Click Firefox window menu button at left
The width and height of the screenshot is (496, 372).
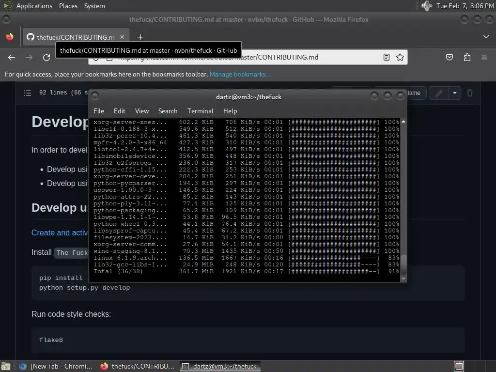(6, 19)
